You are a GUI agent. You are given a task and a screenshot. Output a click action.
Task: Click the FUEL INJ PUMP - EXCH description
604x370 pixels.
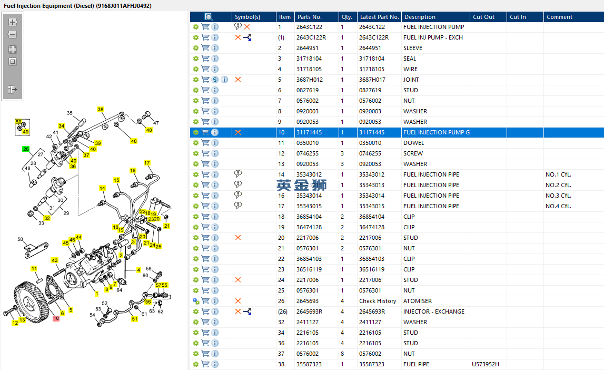click(433, 37)
